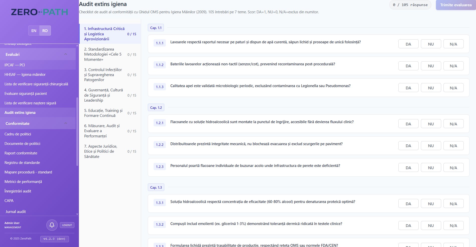This screenshot has width=476, height=247.
Task: Select DA for question 1.1.1 about lavoare
Action: tap(408, 44)
